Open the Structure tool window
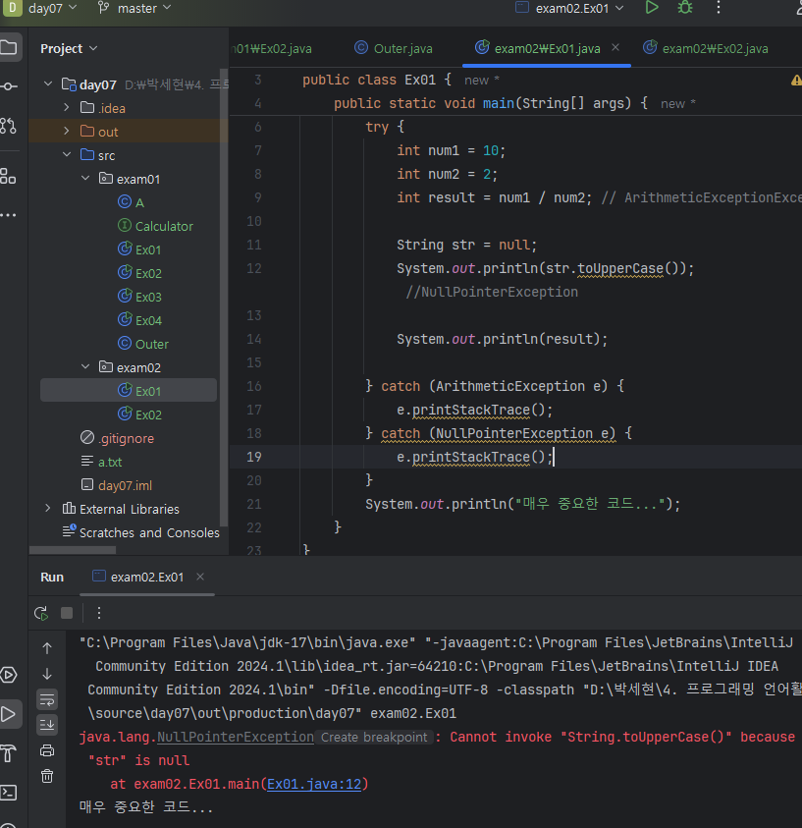The height and width of the screenshot is (828, 802). pos(9,176)
